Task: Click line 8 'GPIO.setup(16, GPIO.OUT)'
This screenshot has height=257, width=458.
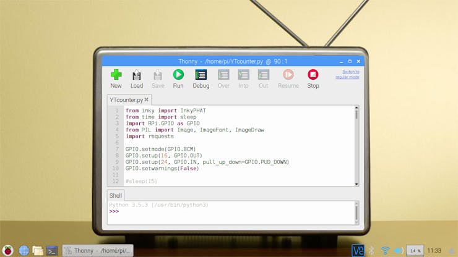Action: point(163,156)
